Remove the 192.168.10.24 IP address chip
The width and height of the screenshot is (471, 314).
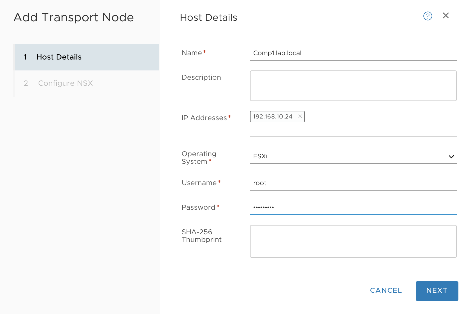click(x=300, y=117)
